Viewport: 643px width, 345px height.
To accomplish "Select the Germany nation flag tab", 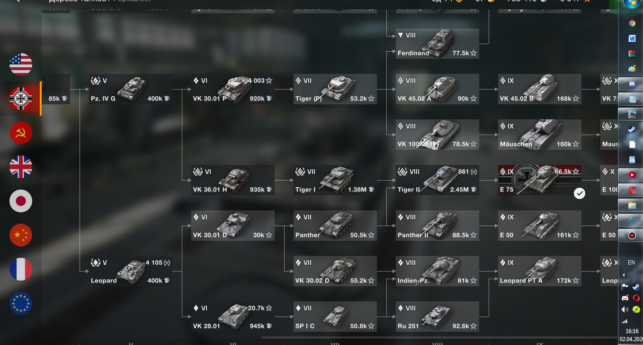I will 21,99.
